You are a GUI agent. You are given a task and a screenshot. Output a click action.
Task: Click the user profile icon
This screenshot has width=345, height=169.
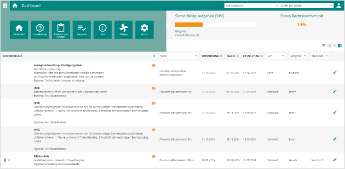click(x=339, y=6)
